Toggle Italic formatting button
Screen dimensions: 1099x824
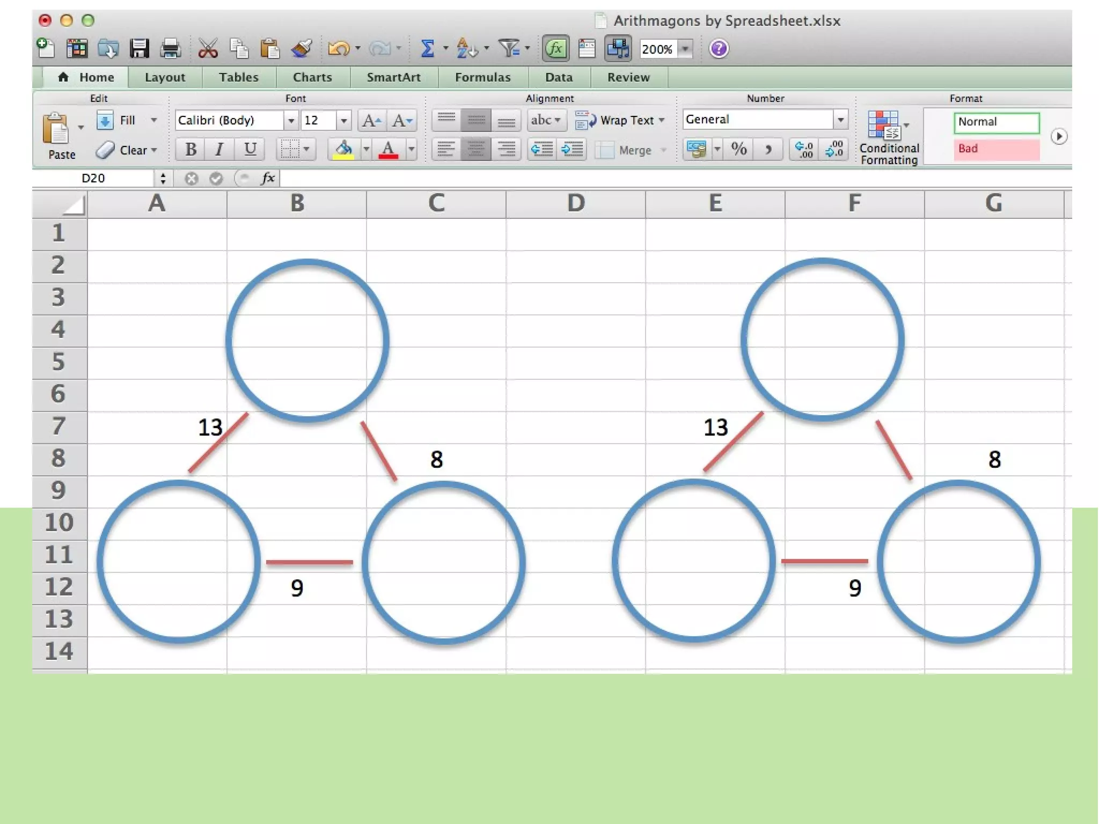219,149
